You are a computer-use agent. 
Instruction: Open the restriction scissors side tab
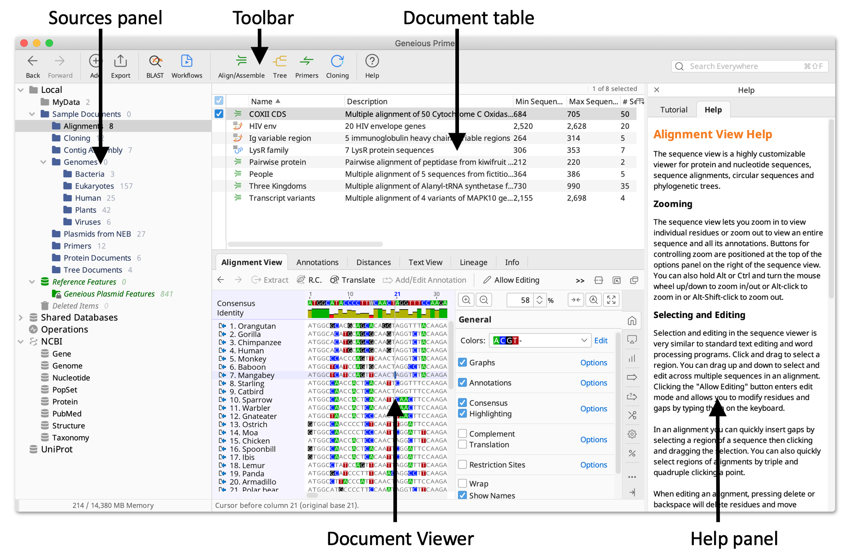(x=632, y=415)
